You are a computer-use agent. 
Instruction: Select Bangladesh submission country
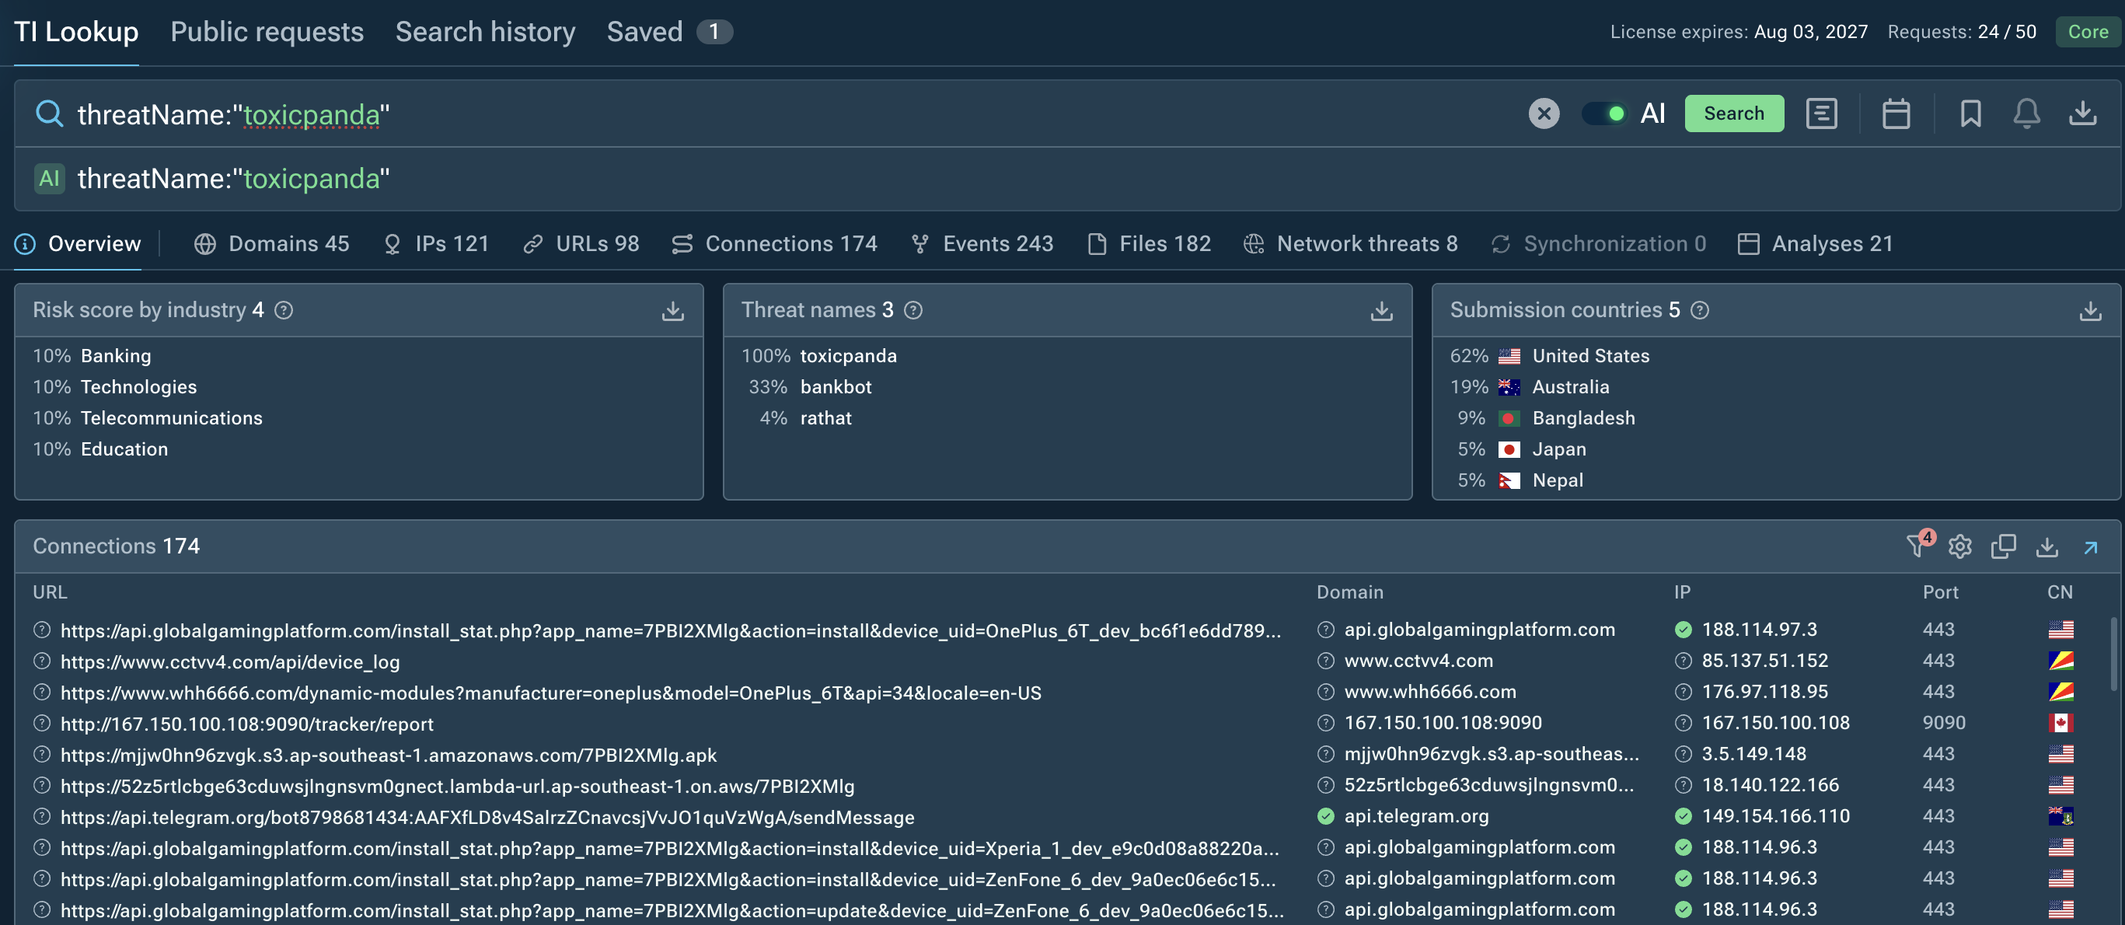point(1583,418)
